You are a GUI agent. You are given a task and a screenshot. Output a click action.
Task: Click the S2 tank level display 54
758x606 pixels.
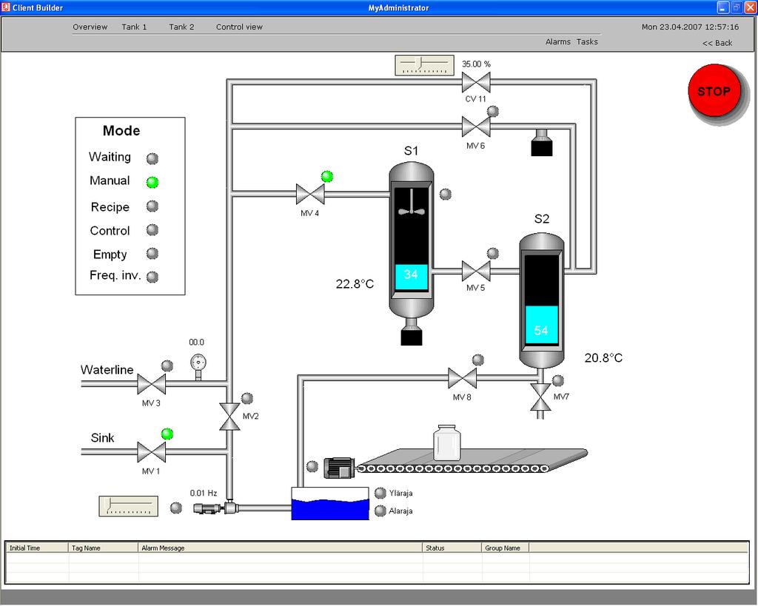pyautogui.click(x=541, y=325)
